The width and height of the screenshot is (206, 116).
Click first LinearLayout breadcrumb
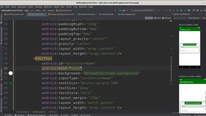click(23, 112)
